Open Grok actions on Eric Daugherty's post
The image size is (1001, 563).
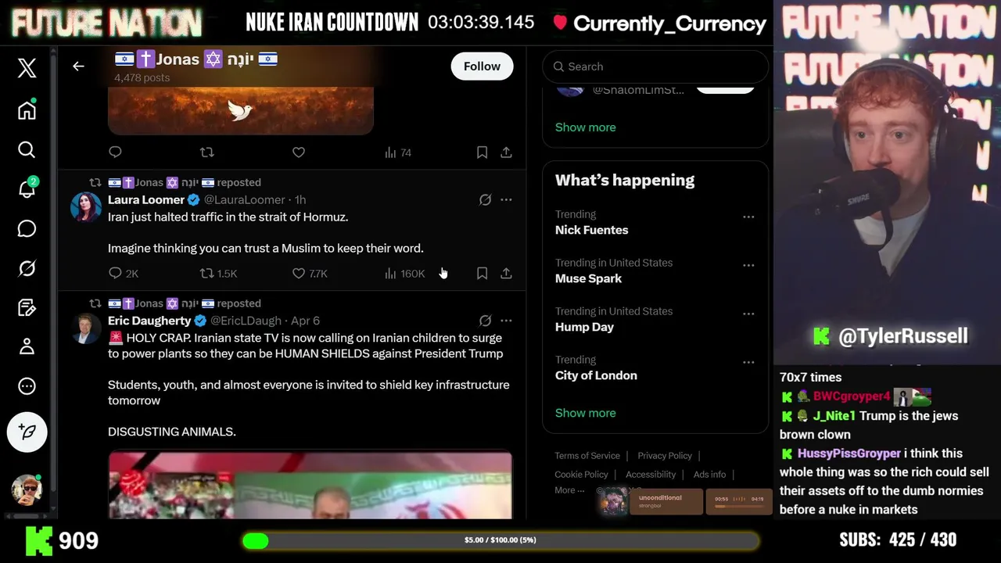[x=485, y=321]
